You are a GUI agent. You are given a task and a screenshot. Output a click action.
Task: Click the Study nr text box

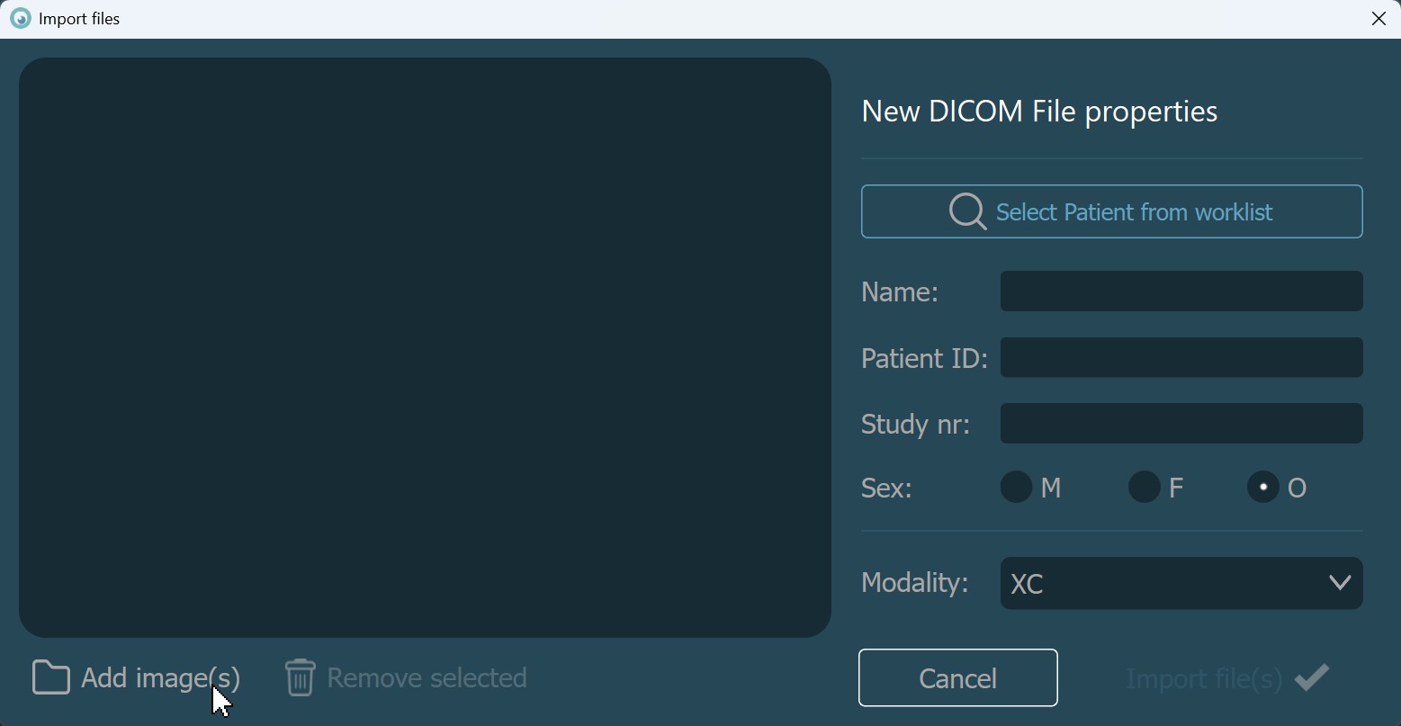(x=1181, y=424)
